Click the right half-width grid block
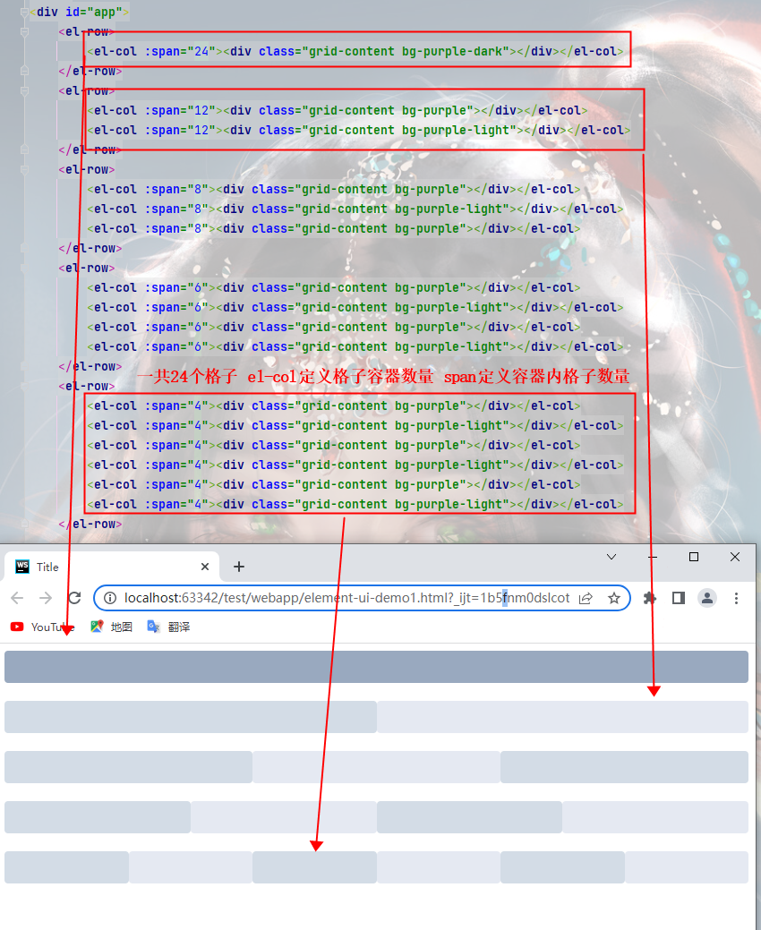The image size is (761, 930). click(562, 717)
